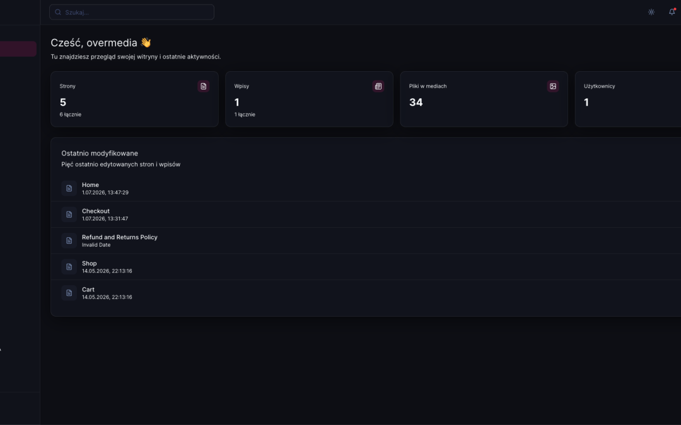Screen dimensions: 681x425
Task: Click the '6 łącznie' text under Strony
Action: click(71, 115)
